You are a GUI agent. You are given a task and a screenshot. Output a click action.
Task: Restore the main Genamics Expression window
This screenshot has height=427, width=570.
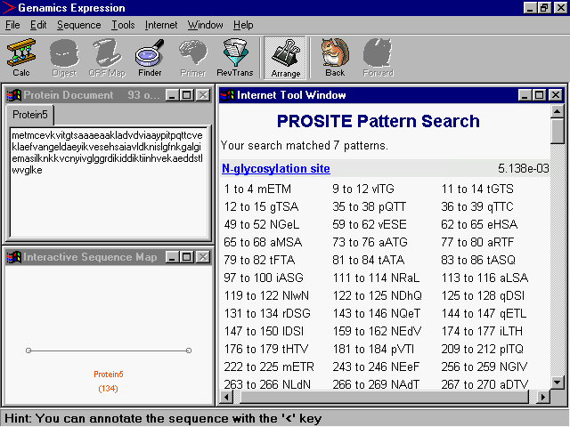544,8
